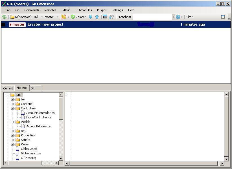Maximize the Git Extensions window

pos(222,4)
